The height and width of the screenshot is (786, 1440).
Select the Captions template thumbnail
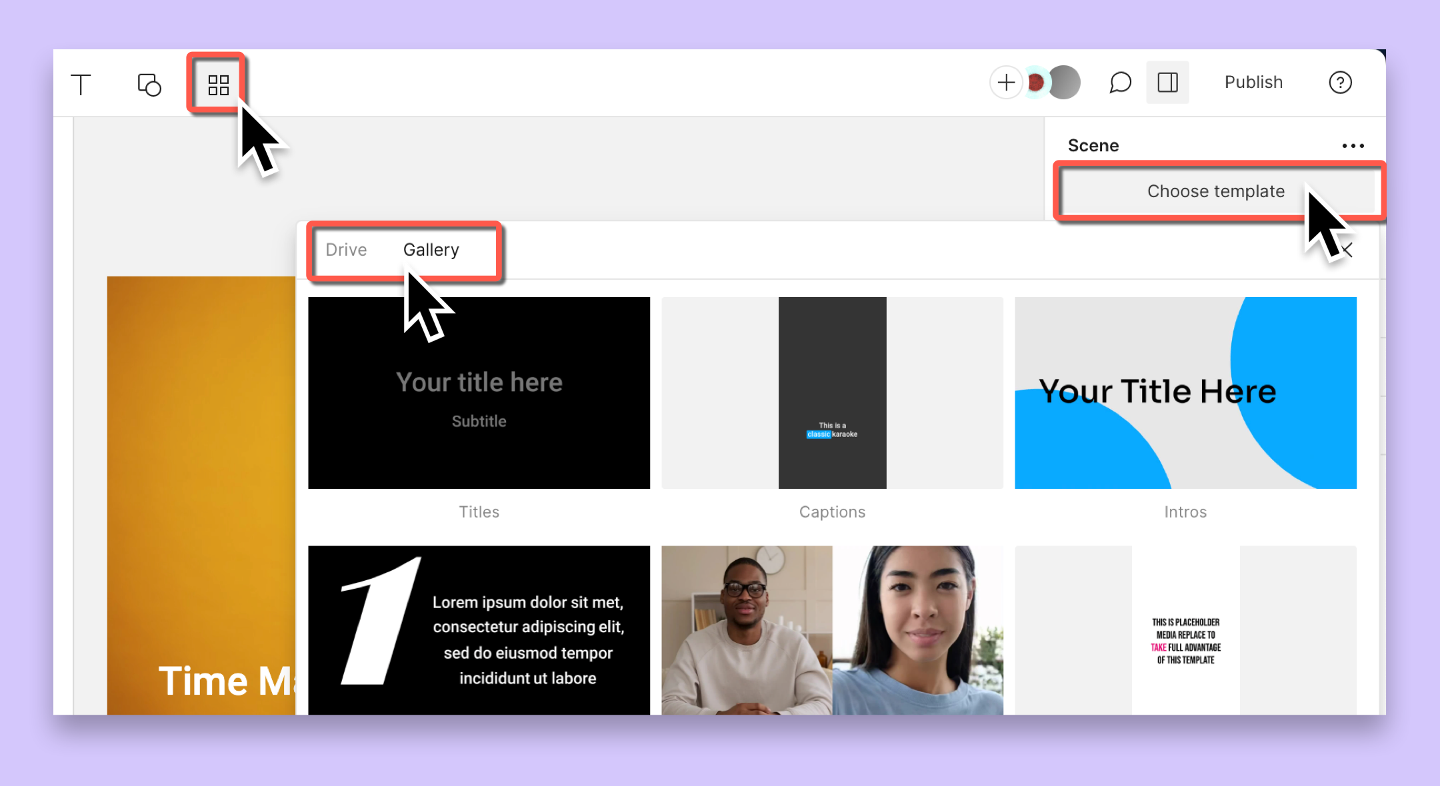click(x=832, y=393)
